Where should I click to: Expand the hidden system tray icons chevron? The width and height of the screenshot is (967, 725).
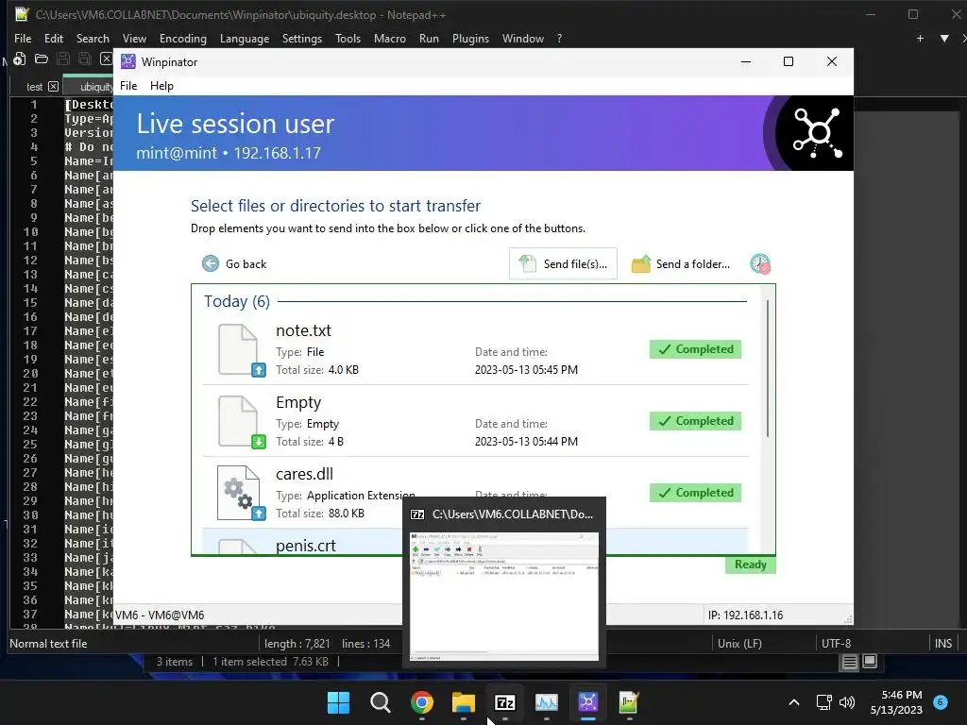coord(794,702)
